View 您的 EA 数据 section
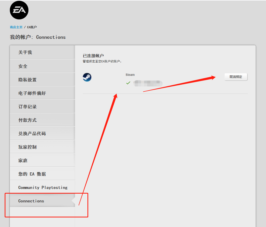Screen dimensions: 266x227 [x=32, y=173]
